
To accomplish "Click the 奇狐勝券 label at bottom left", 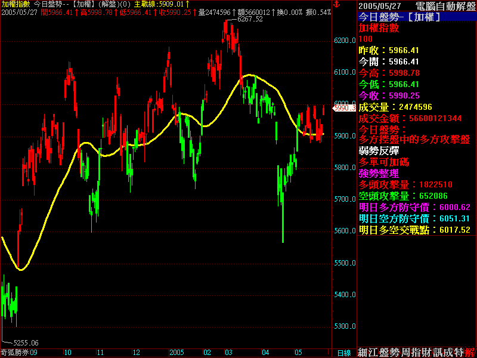I will click(x=14, y=353).
